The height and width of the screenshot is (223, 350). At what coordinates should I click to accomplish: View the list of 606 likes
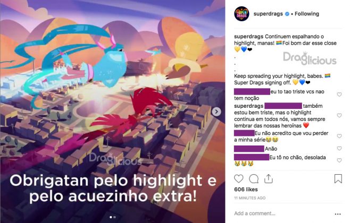[x=246, y=190]
